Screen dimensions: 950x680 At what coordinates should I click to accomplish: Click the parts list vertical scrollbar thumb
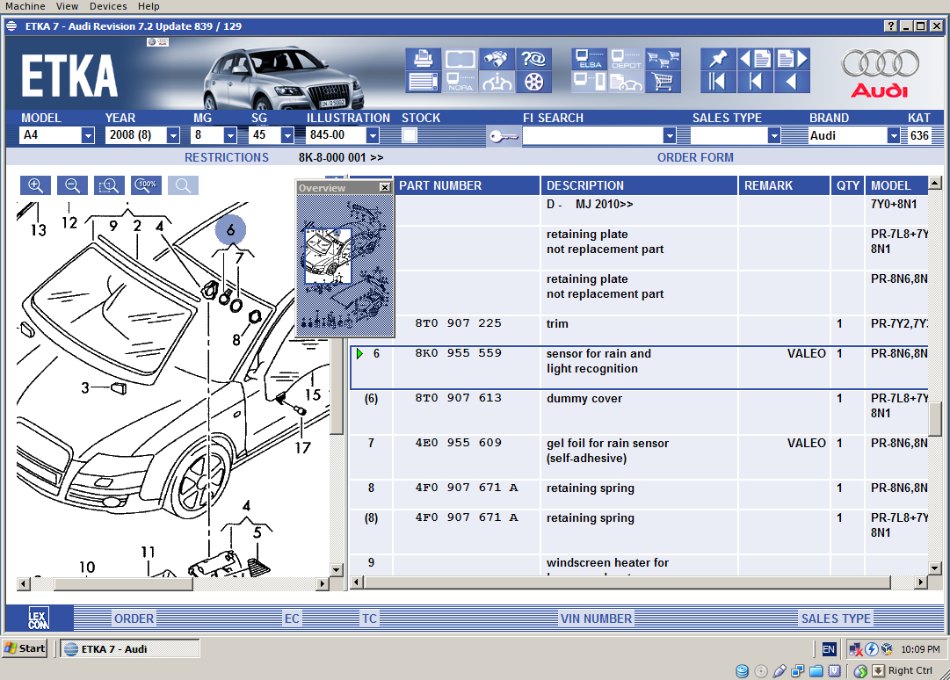(935, 418)
